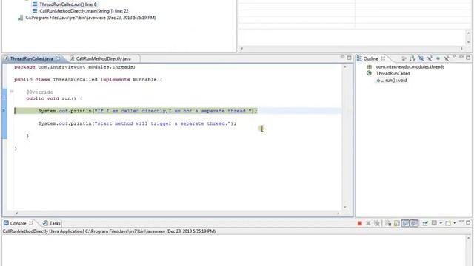Viewport: 474px width, 266px height.
Task: Maximize the Outline panel
Action: (x=468, y=58)
